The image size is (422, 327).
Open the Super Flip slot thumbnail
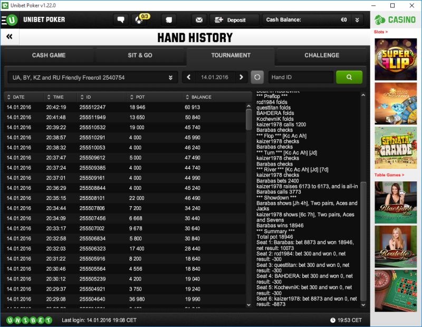396,59
